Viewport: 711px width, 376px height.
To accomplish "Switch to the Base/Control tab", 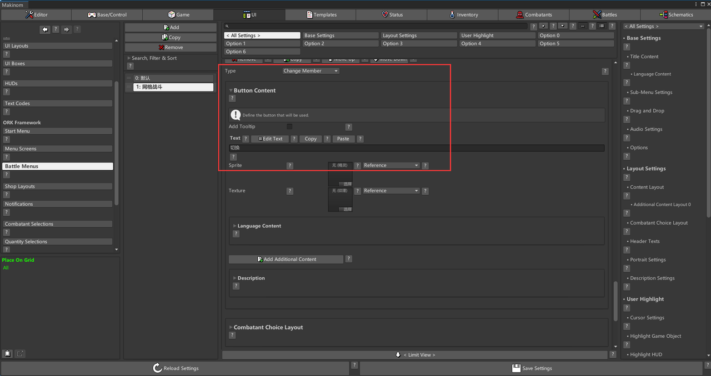I will point(107,14).
